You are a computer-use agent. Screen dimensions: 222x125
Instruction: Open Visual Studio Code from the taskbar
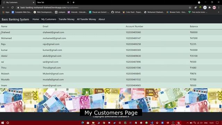[152, 123]
